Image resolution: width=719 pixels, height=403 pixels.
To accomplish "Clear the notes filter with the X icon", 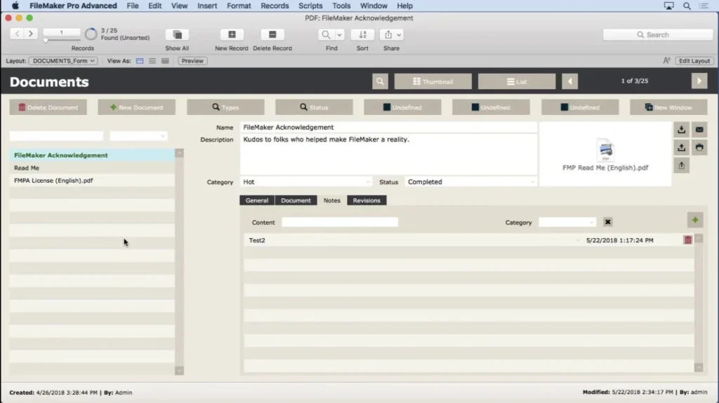I will [607, 222].
